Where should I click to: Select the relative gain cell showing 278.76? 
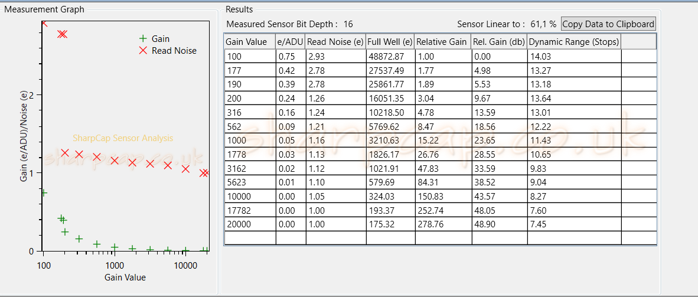point(442,224)
